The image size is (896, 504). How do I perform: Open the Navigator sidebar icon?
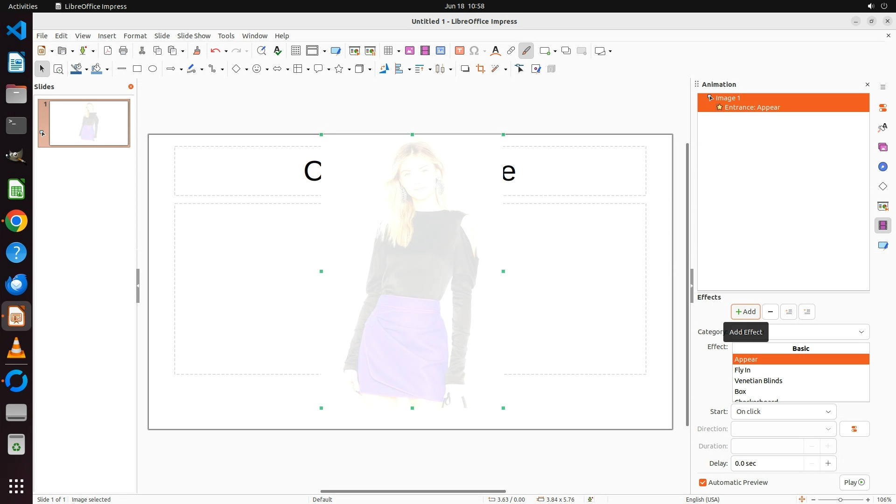(882, 167)
